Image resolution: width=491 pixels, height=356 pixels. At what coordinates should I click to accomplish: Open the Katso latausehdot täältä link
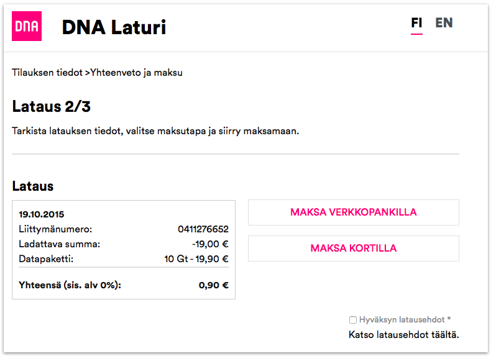click(x=404, y=335)
